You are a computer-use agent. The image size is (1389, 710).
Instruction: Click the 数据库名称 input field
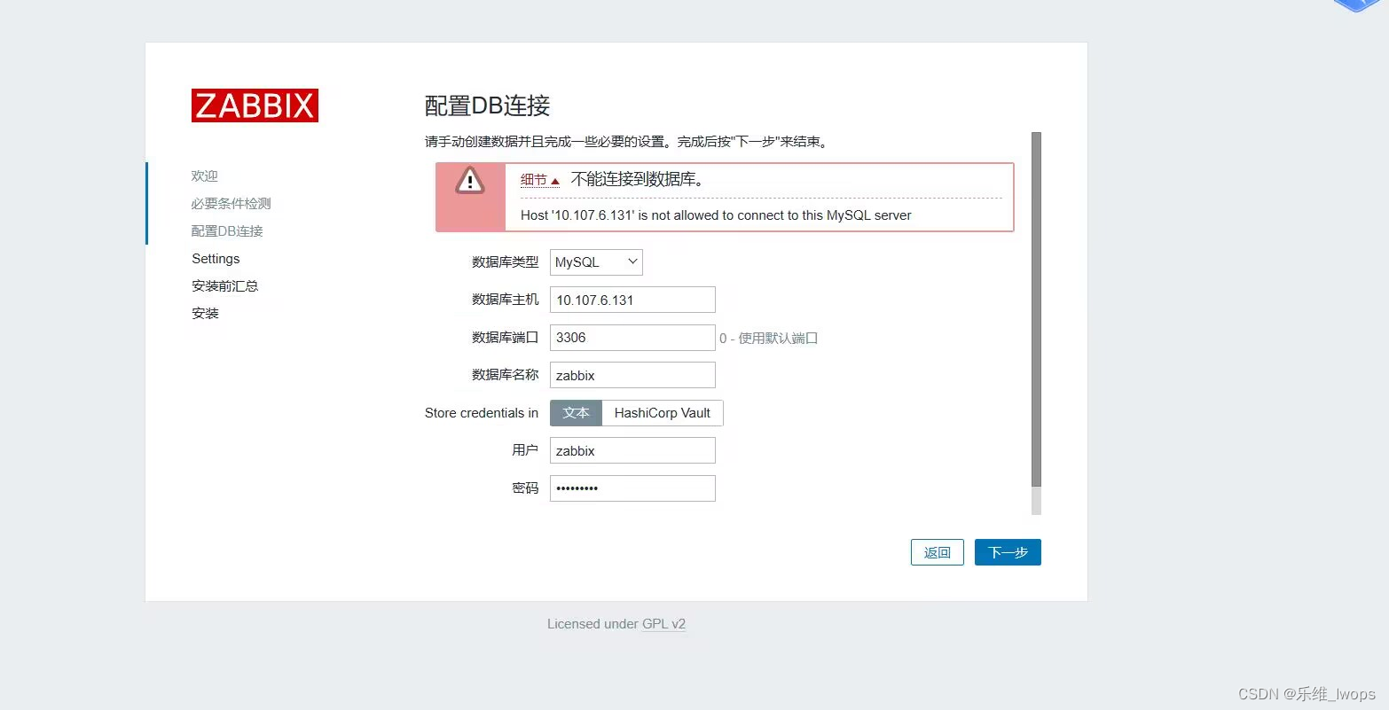tap(632, 375)
